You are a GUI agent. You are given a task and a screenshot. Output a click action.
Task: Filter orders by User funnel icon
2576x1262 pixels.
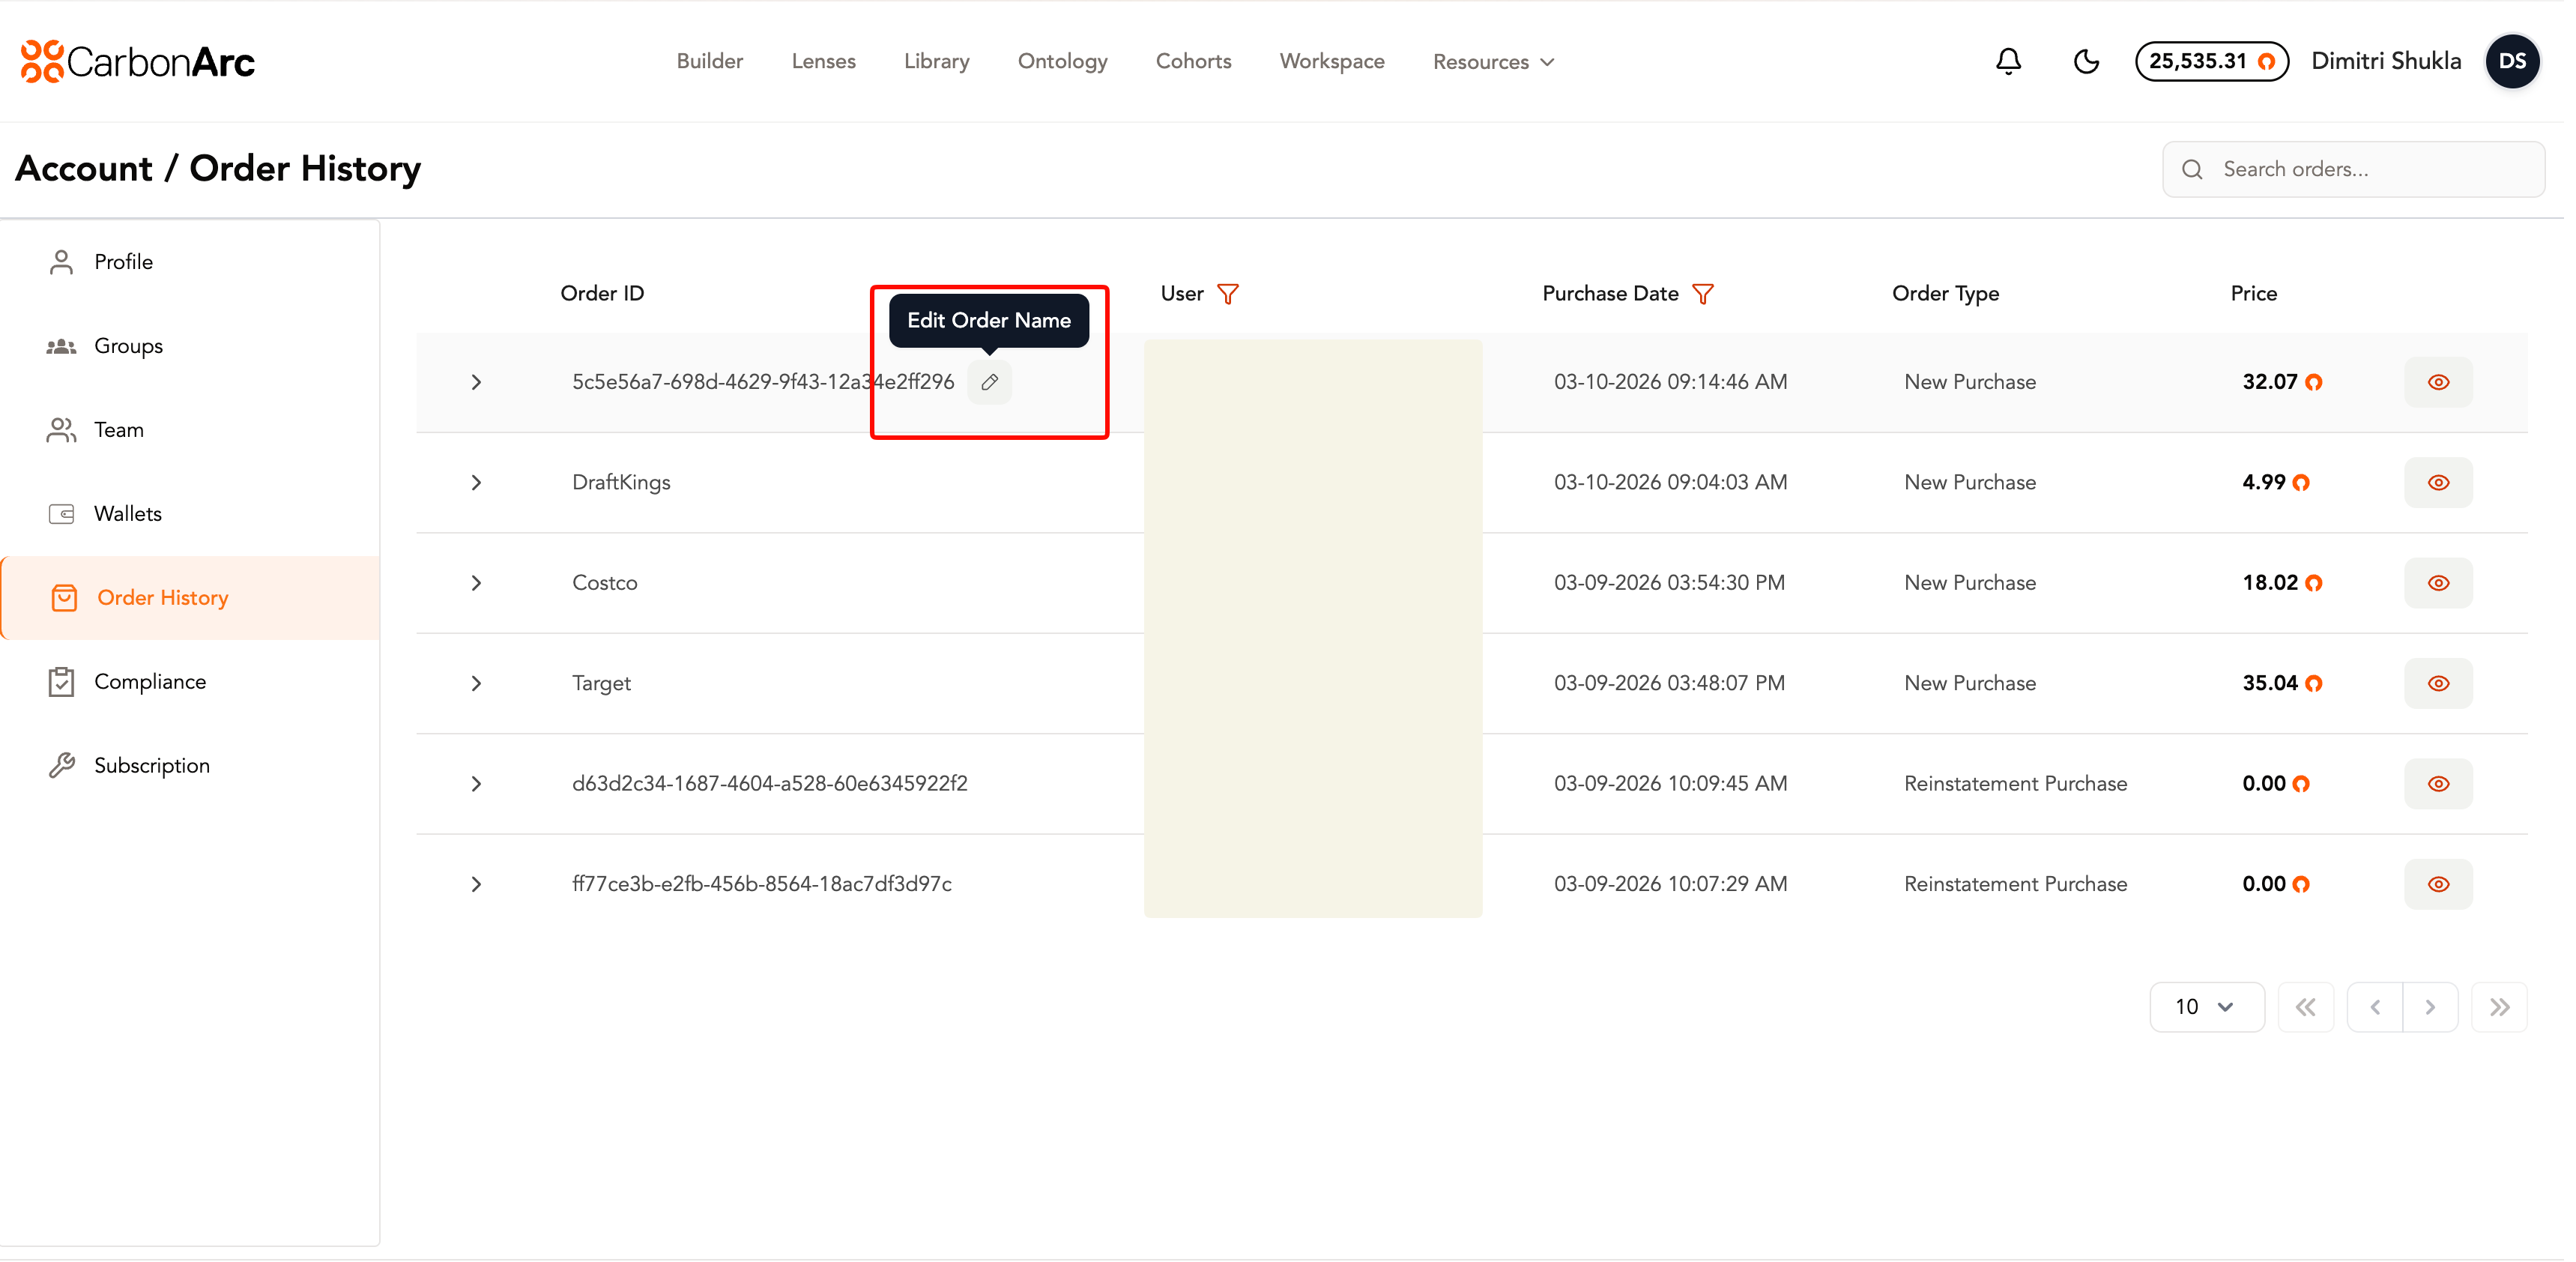(1228, 294)
